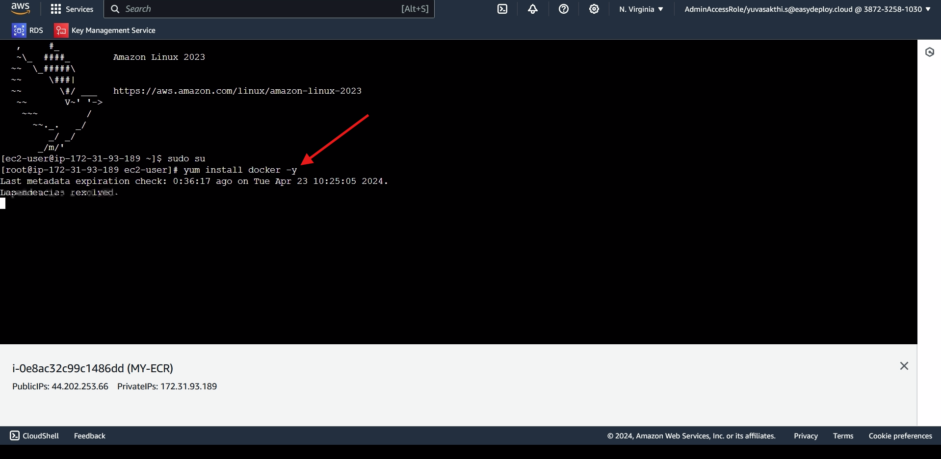
Task: Click the AWS logo home icon
Action: [x=20, y=8]
